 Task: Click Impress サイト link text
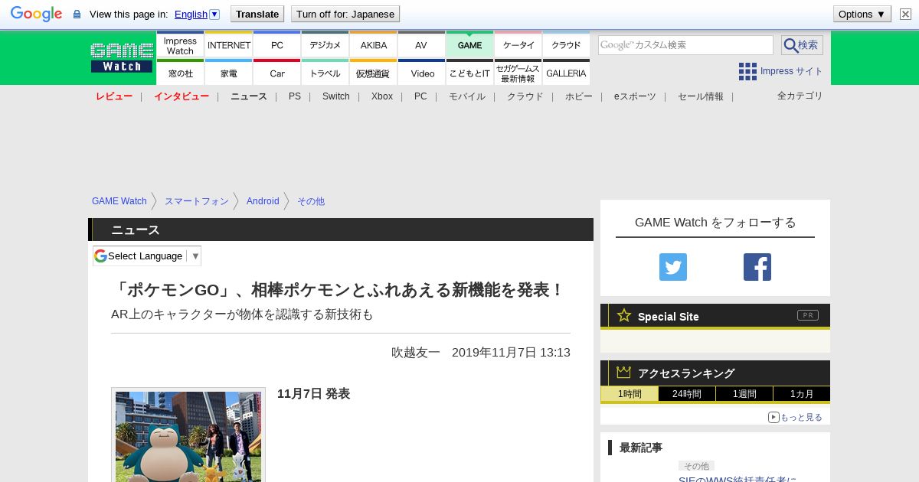point(792,71)
